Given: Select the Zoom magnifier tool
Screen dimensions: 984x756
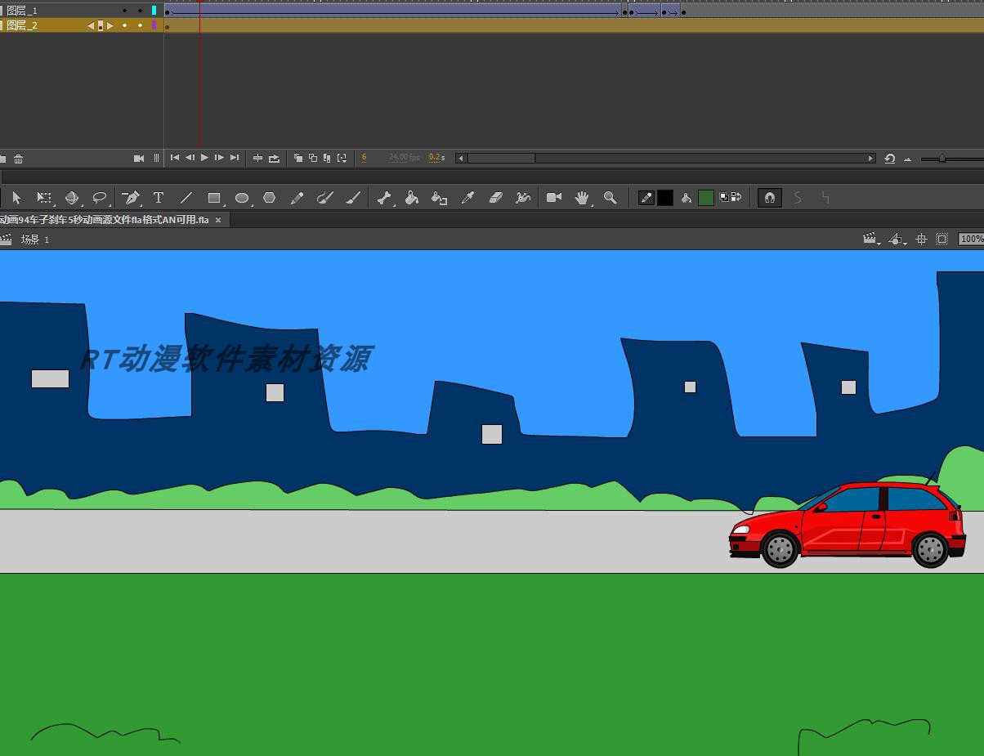Looking at the screenshot, I should coord(610,198).
